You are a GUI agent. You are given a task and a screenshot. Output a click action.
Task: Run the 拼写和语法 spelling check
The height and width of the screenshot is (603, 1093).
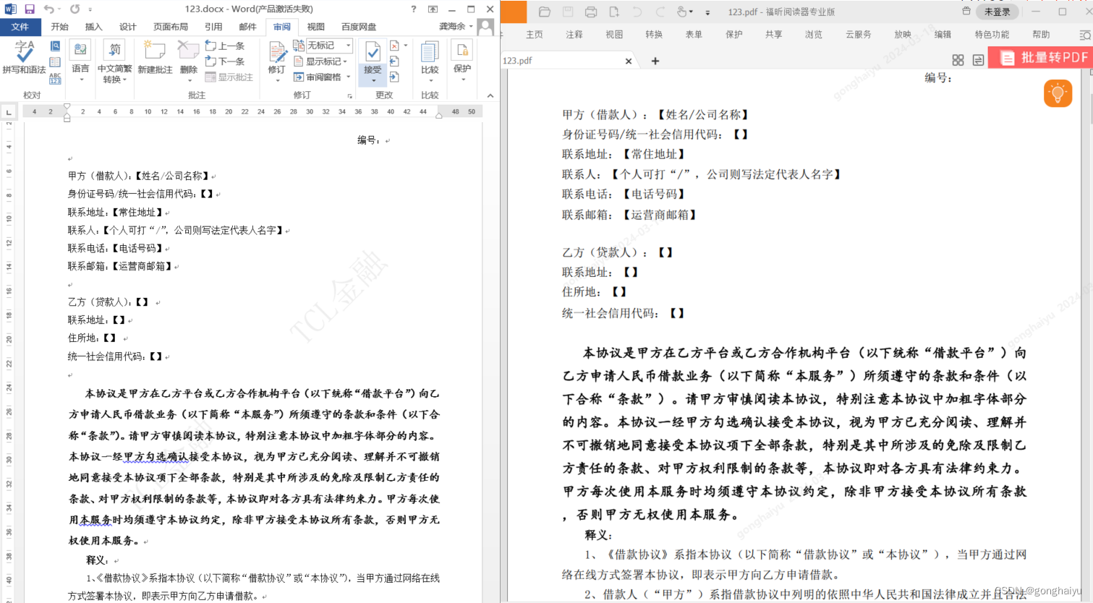click(24, 58)
